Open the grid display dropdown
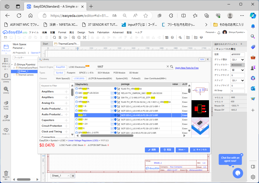The width and height of the screenshot is (259, 183). pyautogui.click(x=238, y=60)
